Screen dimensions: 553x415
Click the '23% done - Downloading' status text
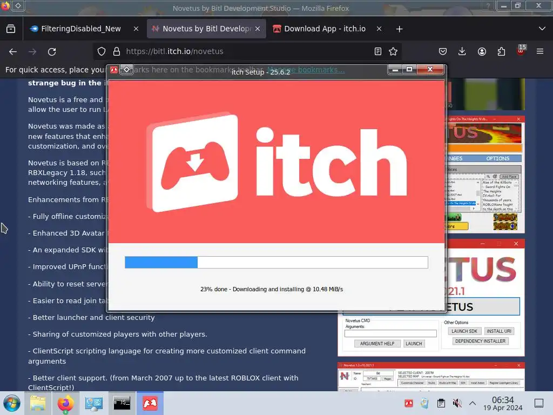click(x=272, y=289)
